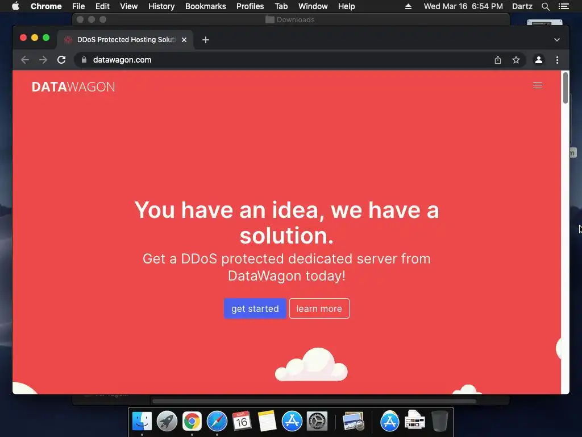
Task: Open Calendar from the Dock
Action: [x=242, y=422]
